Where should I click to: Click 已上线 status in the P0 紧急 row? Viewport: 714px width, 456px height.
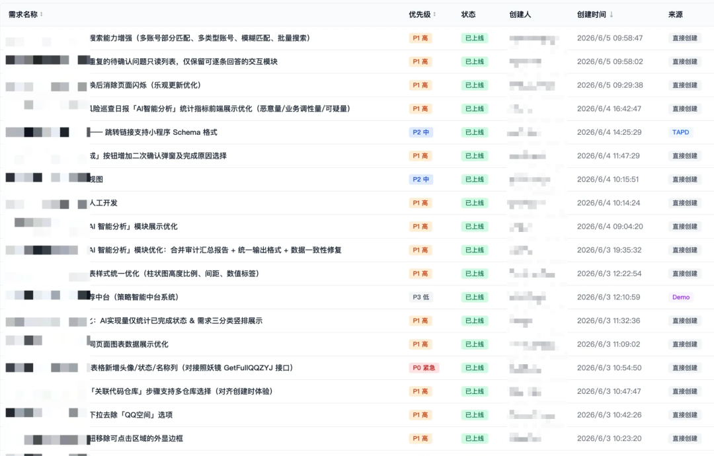475,367
